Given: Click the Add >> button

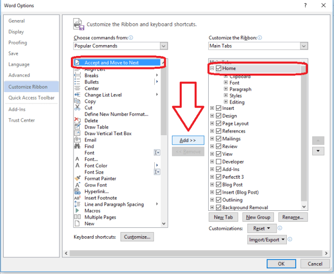Looking at the screenshot, I should tap(188, 140).
